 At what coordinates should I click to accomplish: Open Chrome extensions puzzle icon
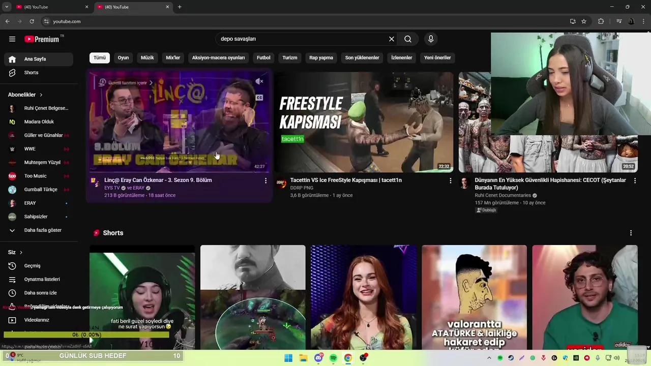(x=601, y=21)
